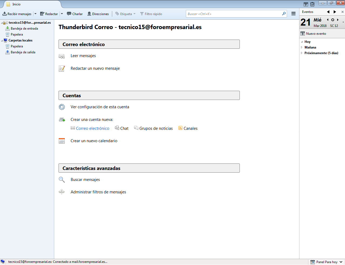Select Carpetas locales folder
345x265 pixels.
[21, 40]
